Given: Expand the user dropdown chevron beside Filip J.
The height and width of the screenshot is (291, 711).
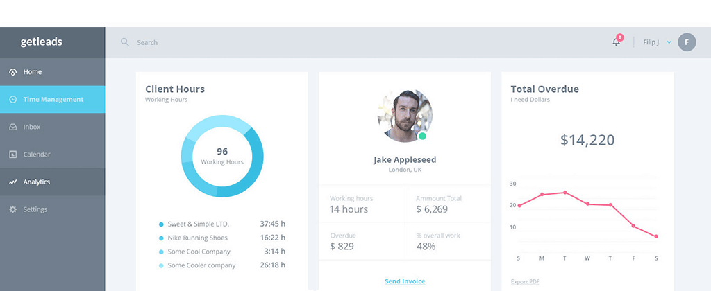Looking at the screenshot, I should pos(669,42).
